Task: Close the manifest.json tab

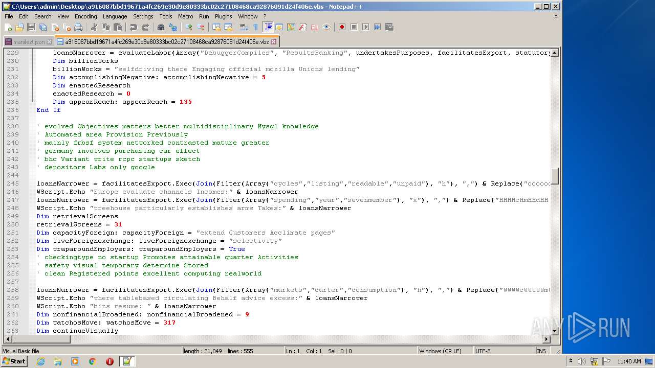Action: 49,42
